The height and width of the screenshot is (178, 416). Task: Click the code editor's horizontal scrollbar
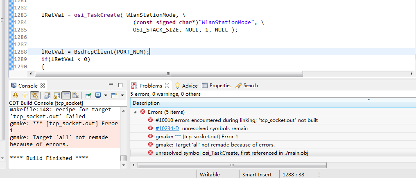click(168, 74)
